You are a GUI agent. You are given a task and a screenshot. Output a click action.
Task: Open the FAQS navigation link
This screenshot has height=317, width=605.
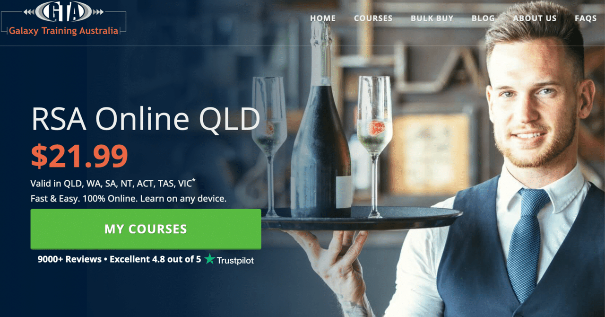pyautogui.click(x=586, y=18)
